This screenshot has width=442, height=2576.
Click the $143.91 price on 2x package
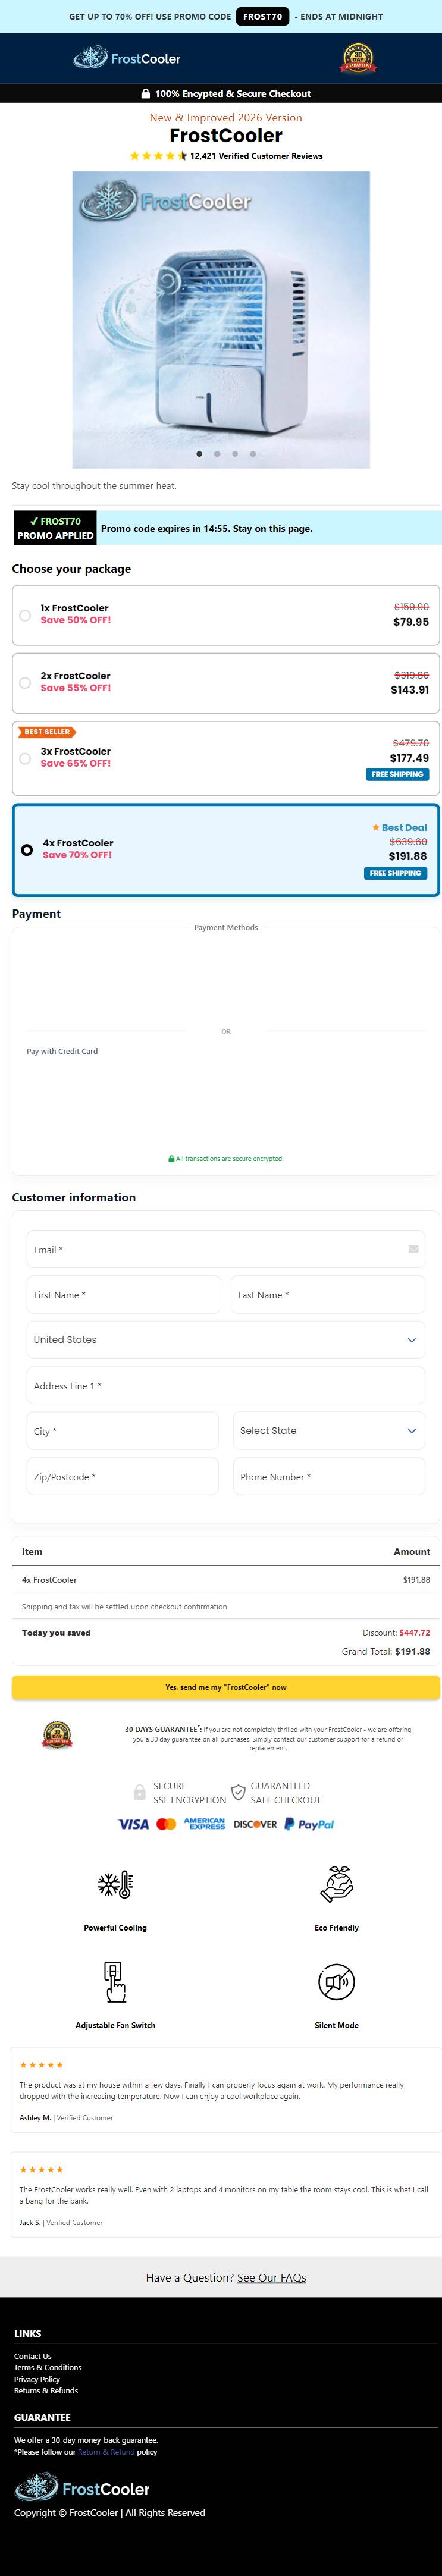tap(410, 690)
